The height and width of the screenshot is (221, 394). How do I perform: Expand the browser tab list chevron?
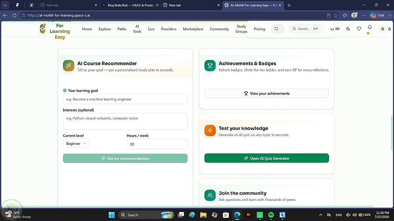tap(5, 5)
